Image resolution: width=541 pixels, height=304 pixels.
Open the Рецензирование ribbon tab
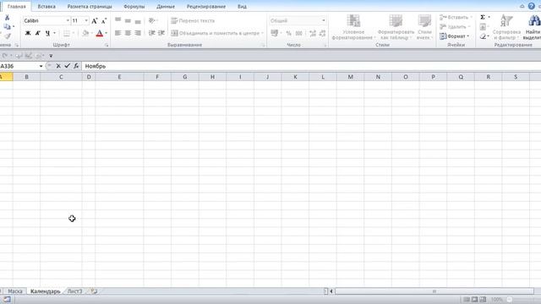coord(206,7)
